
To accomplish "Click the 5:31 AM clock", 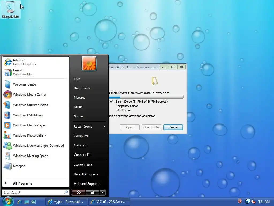I will point(264,202).
